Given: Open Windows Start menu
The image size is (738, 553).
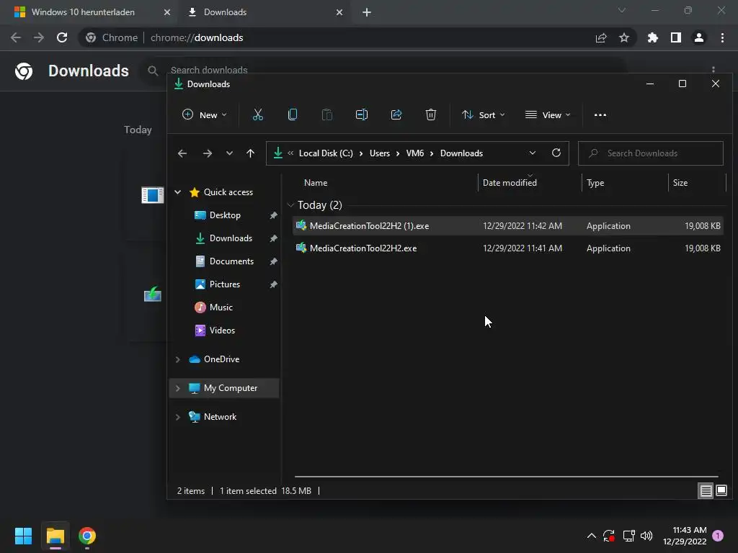Looking at the screenshot, I should [x=23, y=536].
